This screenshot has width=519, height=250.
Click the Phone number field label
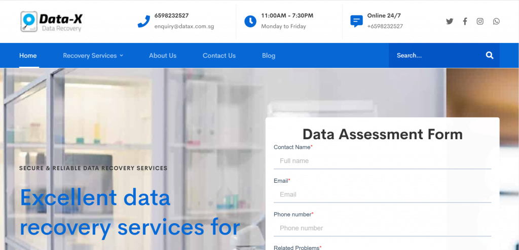pos(293,215)
